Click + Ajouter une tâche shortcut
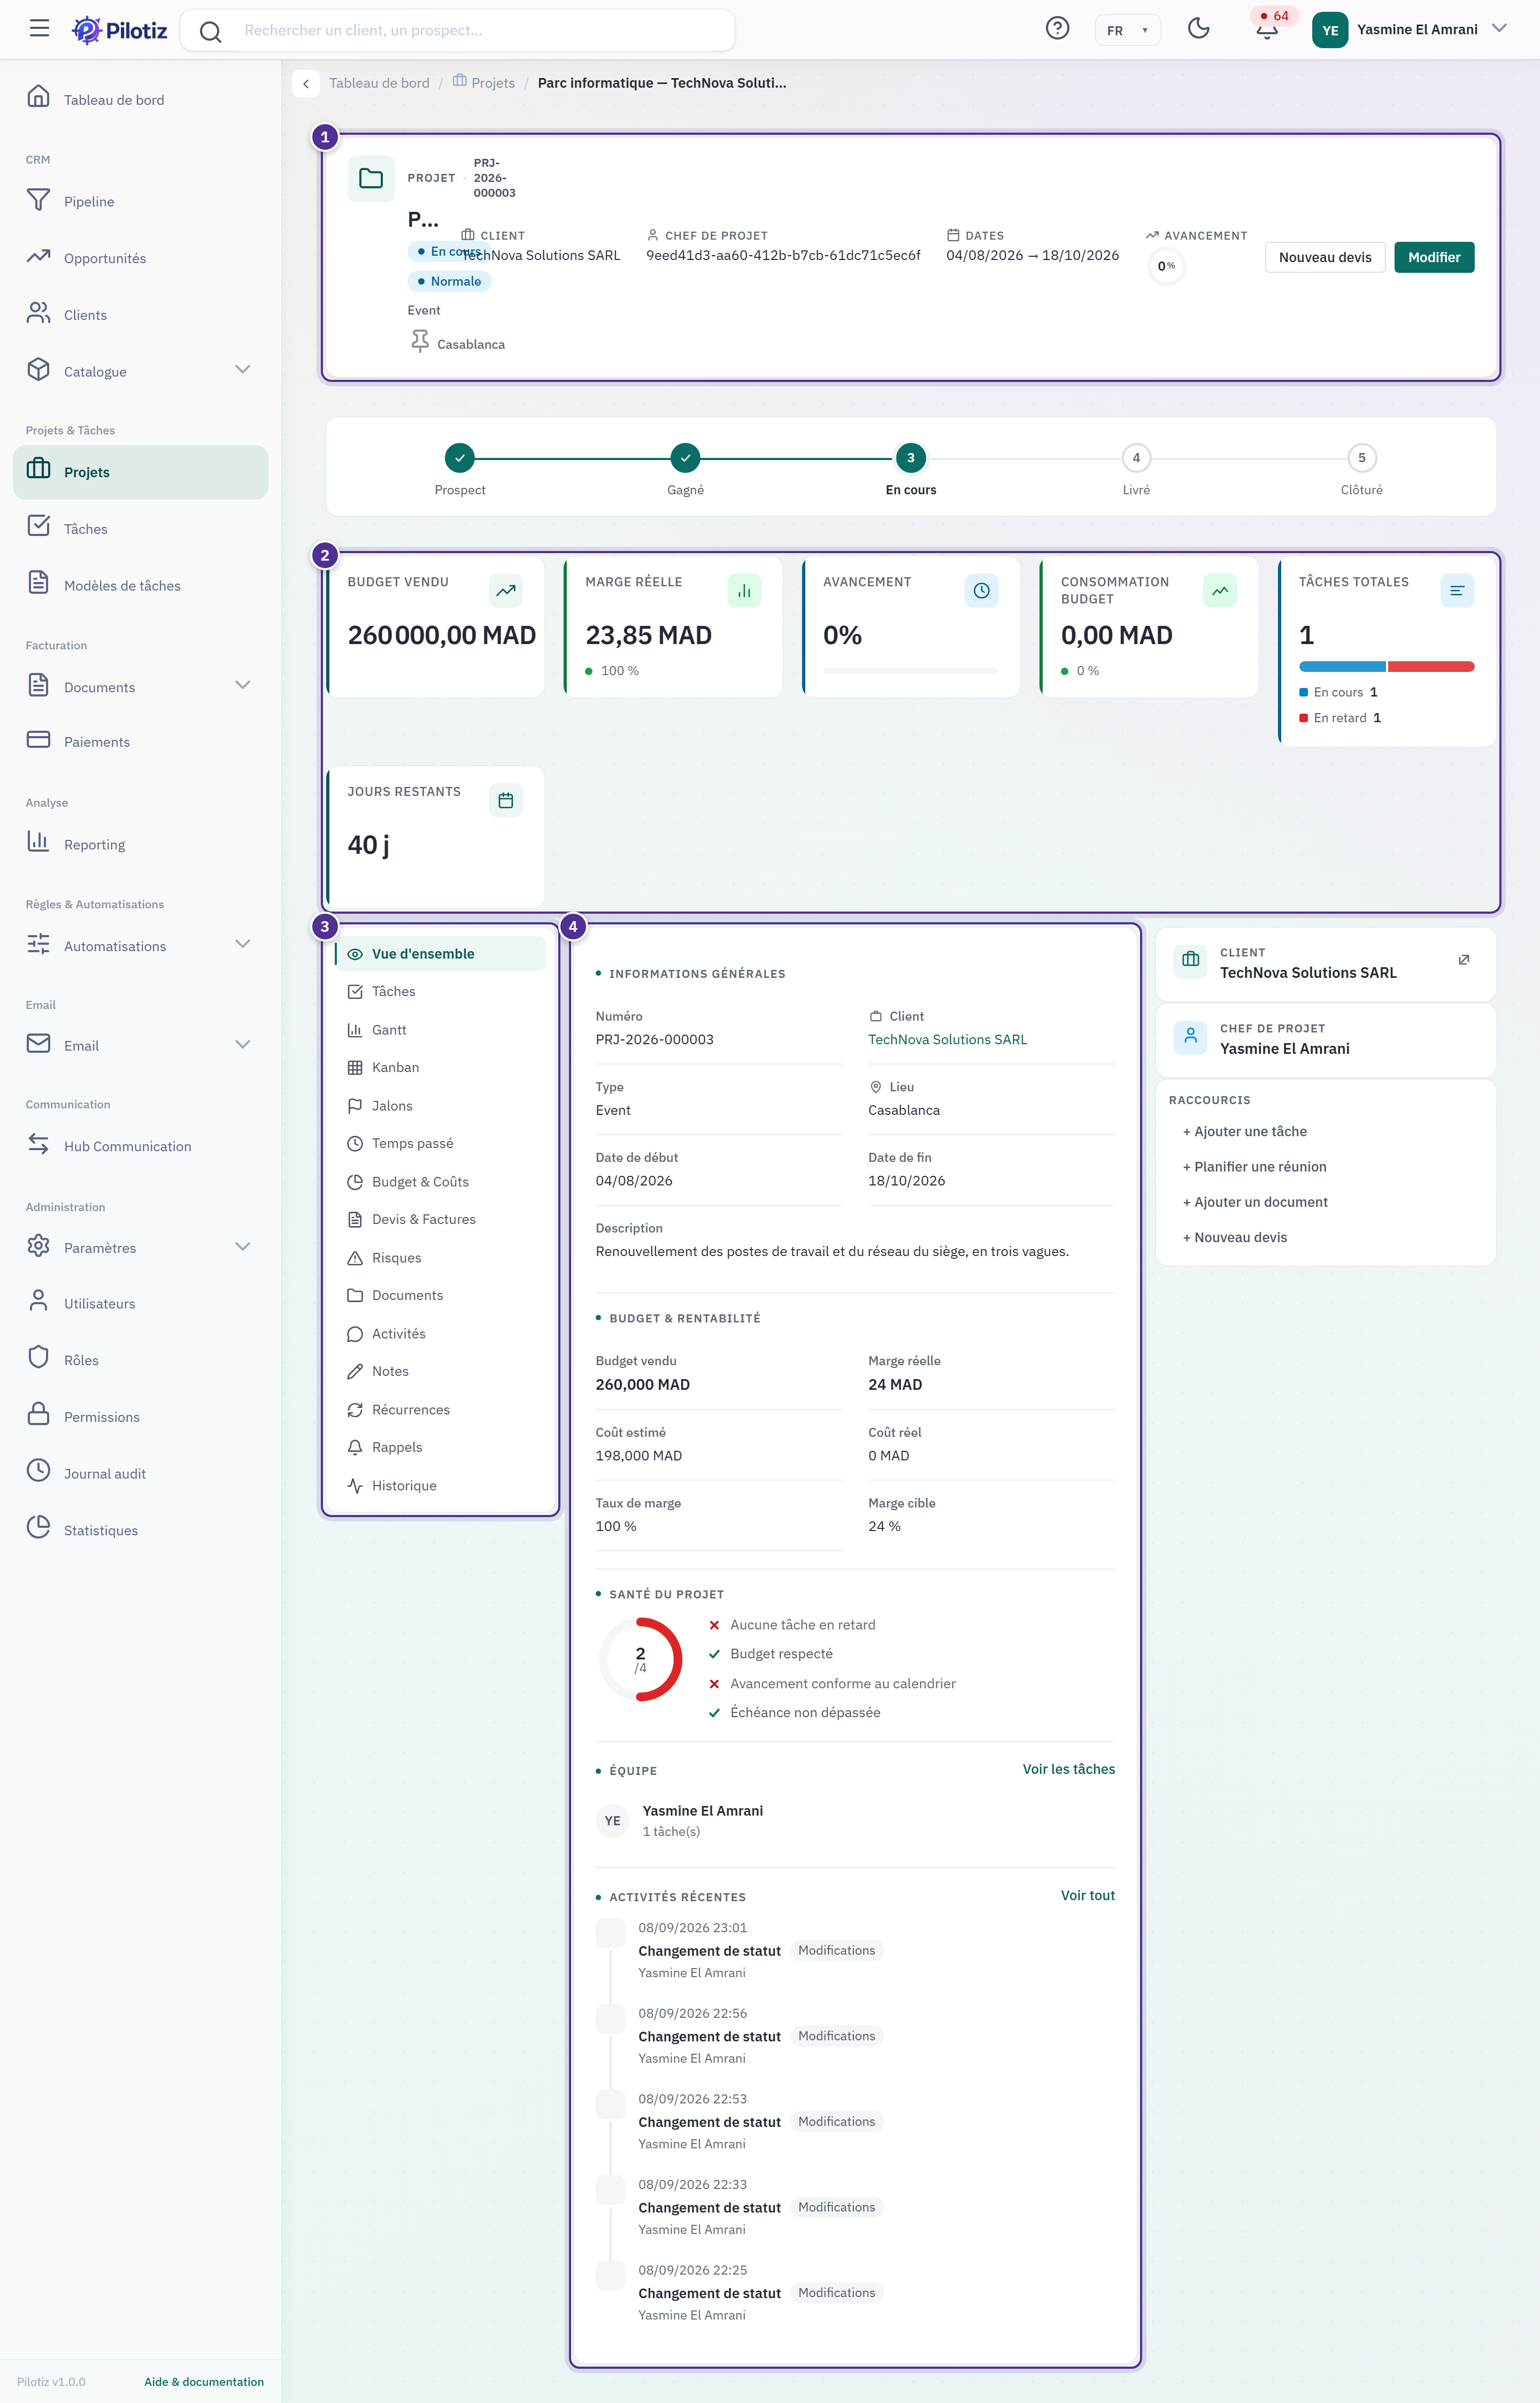The width and height of the screenshot is (1540, 2403). [1245, 1131]
